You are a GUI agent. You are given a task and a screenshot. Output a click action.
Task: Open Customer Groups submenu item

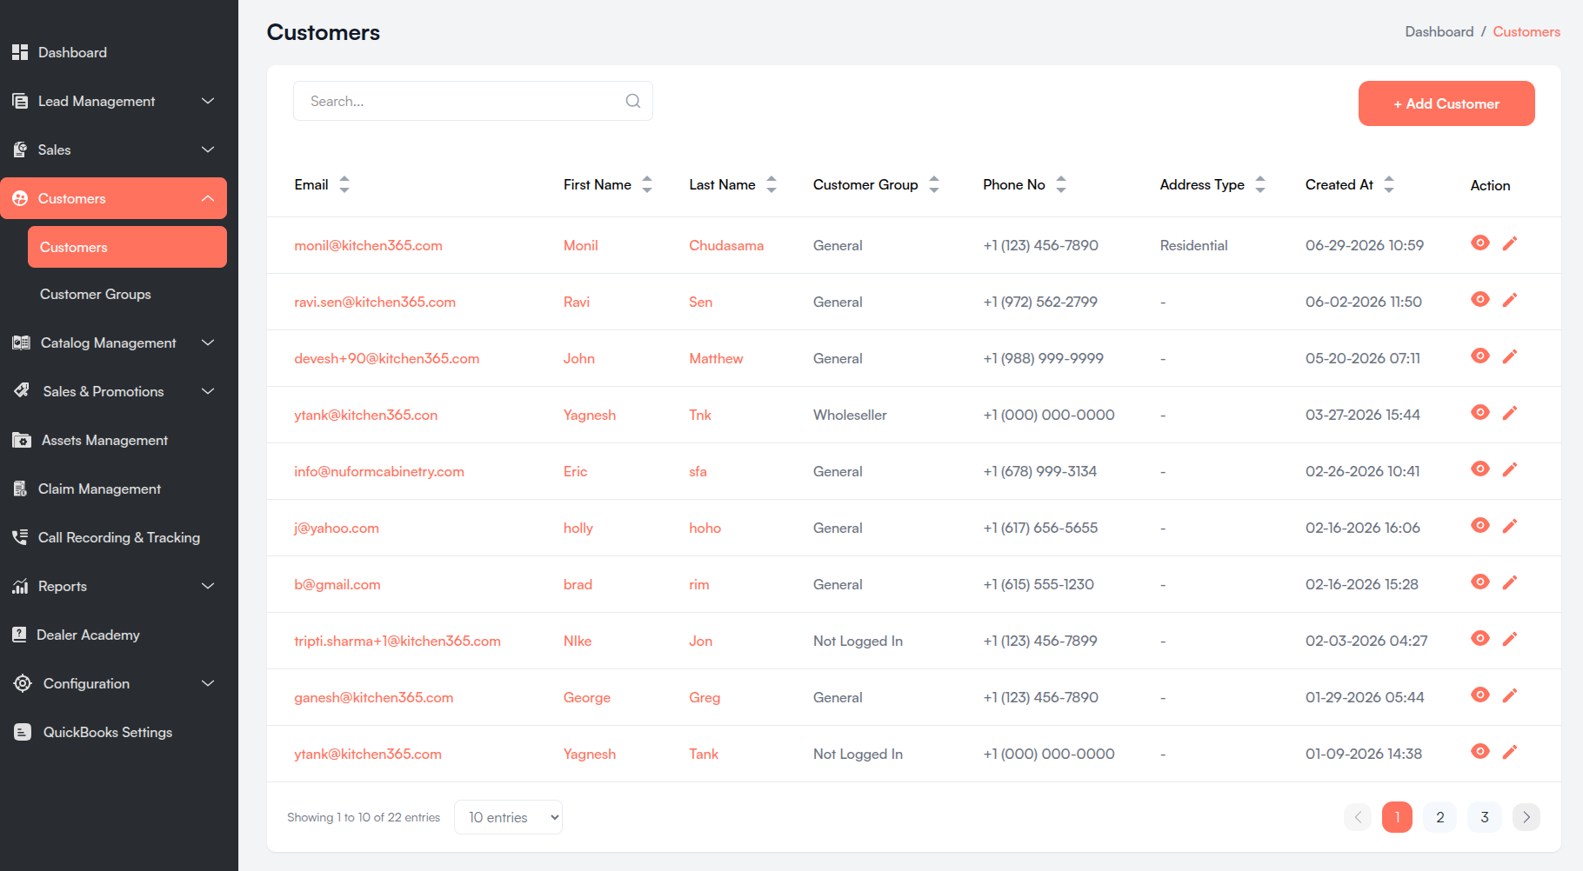[x=96, y=294]
